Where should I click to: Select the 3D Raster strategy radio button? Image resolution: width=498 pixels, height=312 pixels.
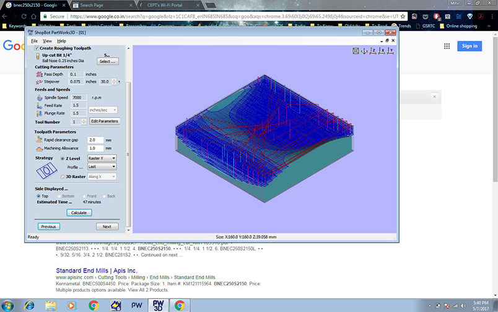[63, 176]
